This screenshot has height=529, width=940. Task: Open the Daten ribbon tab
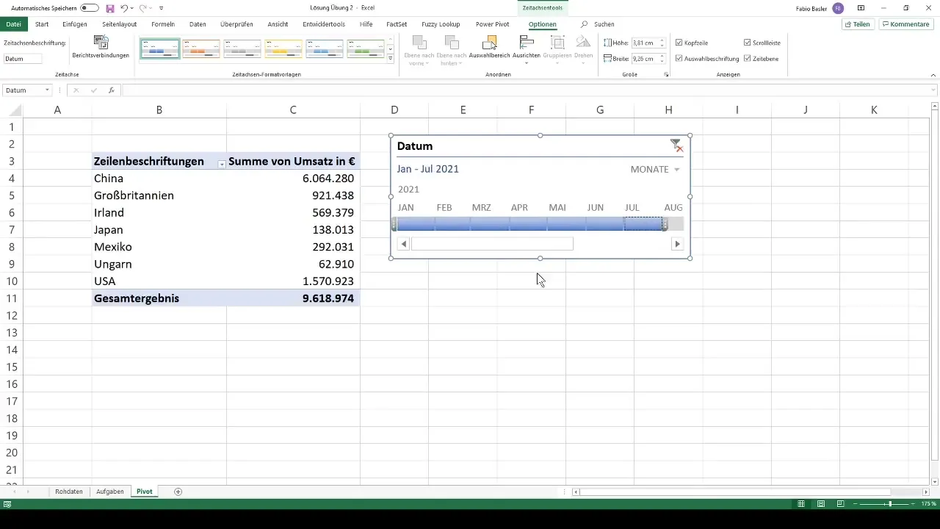tap(198, 24)
